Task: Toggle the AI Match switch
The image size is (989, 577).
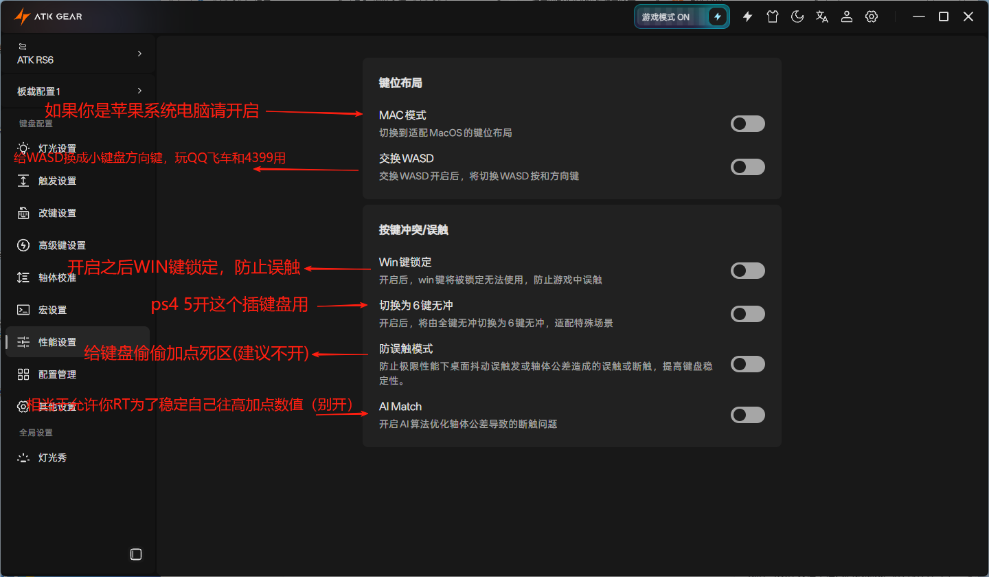Action: click(x=747, y=415)
